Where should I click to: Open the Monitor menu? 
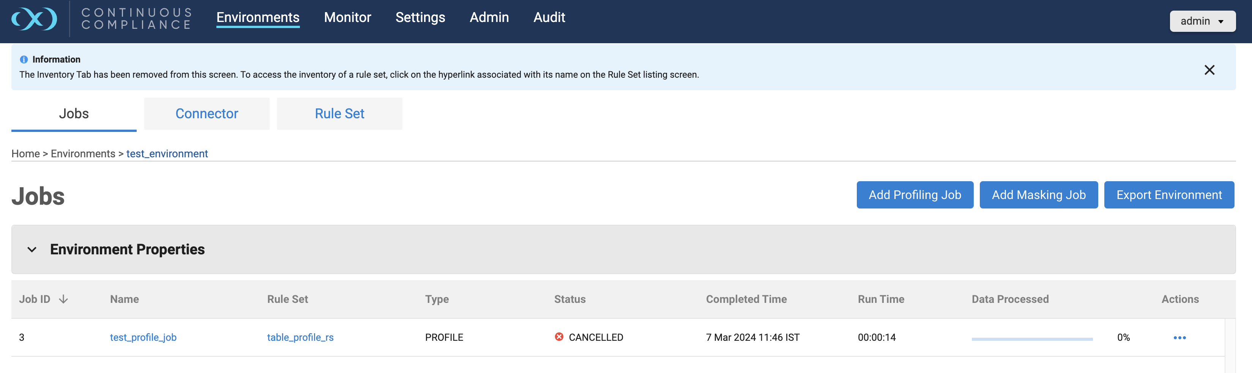(347, 17)
